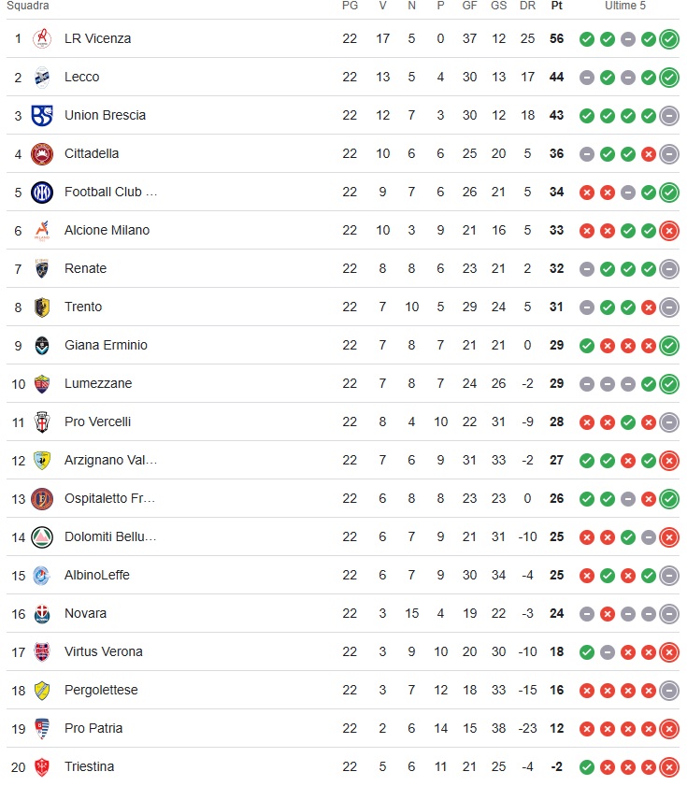Open the Renate team name link
The width and height of the screenshot is (687, 786).
tap(85, 269)
